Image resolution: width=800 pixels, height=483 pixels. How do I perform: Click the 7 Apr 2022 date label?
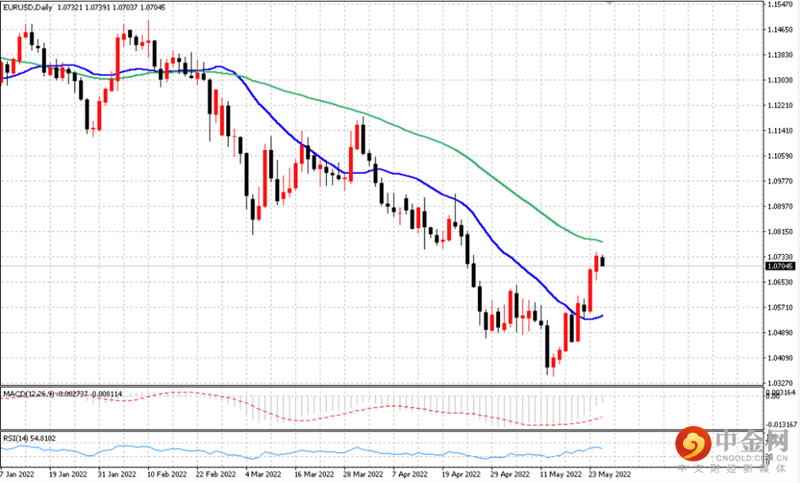(x=410, y=474)
